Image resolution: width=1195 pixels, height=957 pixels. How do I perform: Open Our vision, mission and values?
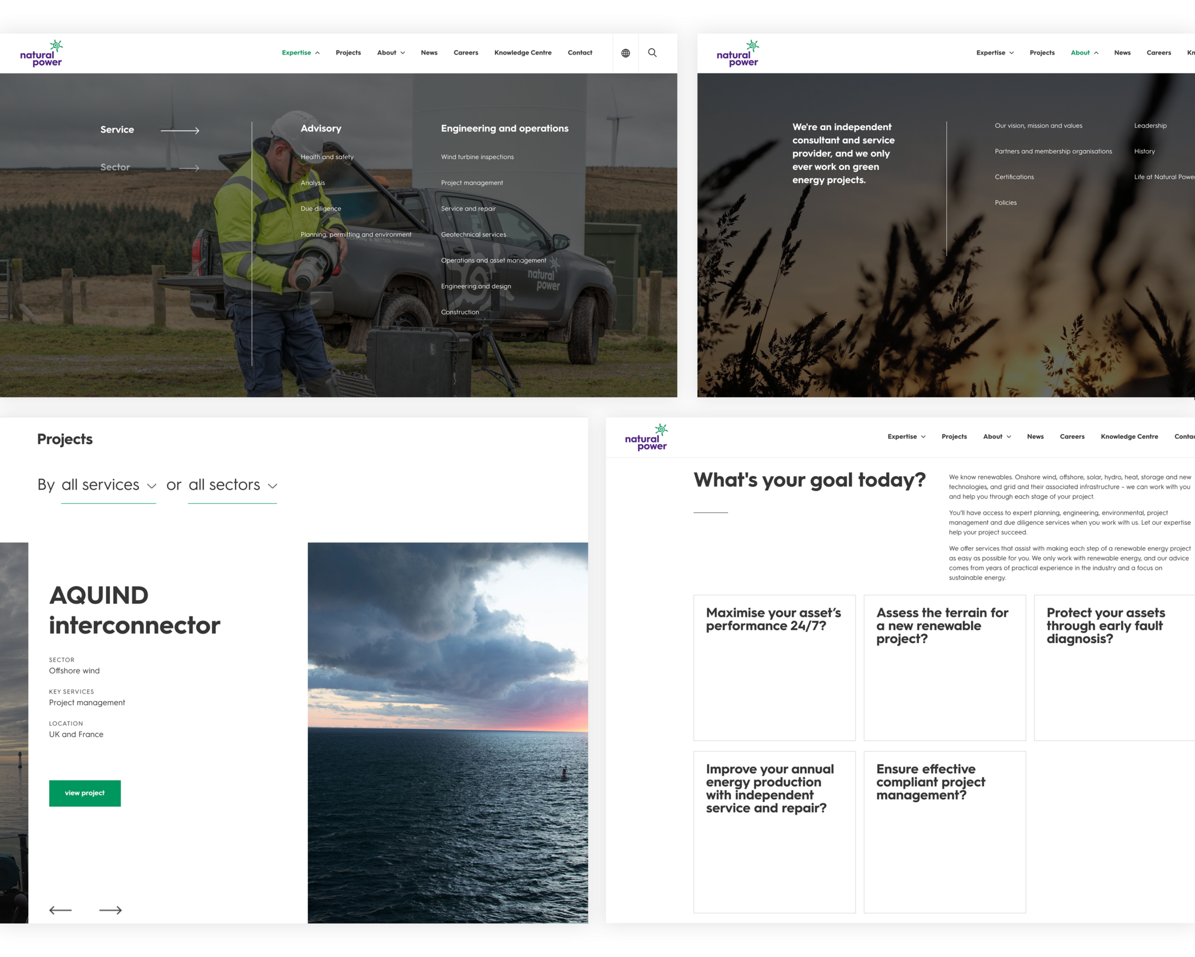coord(1038,126)
